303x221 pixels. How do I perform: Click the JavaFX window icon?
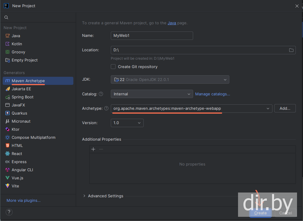[x=7, y=105]
